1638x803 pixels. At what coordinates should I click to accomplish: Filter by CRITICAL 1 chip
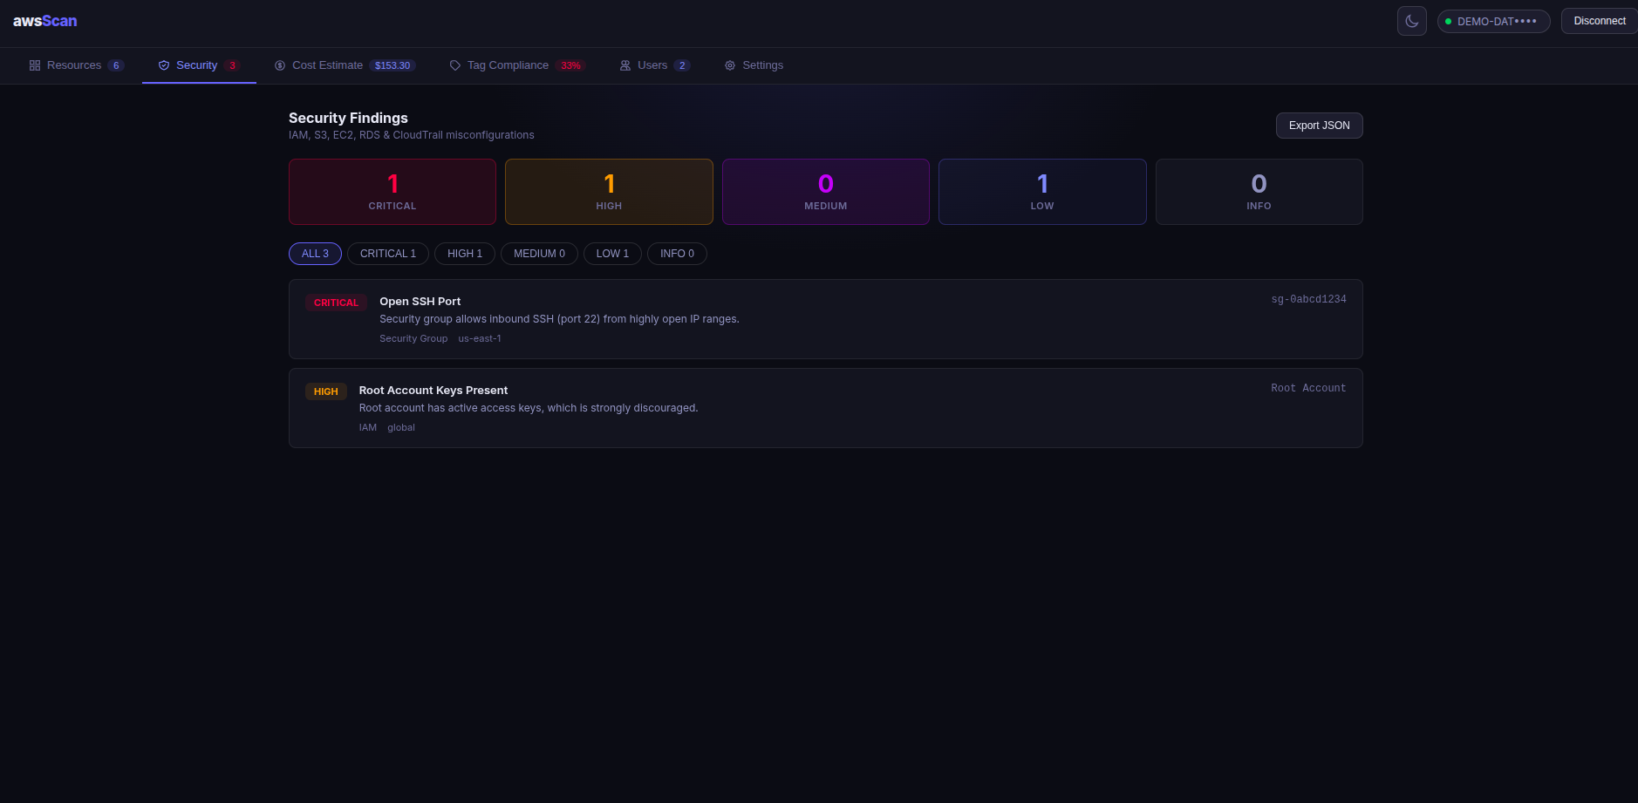point(388,254)
